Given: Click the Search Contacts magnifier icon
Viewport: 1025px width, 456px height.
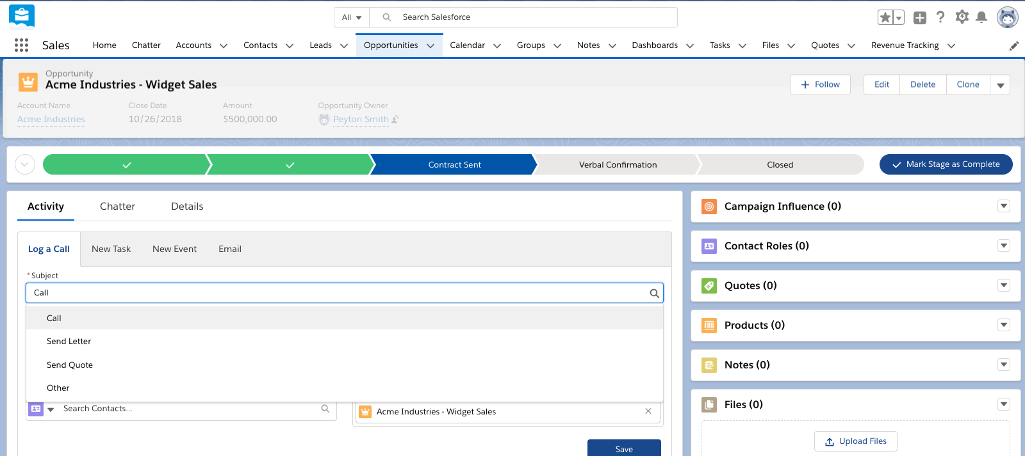Looking at the screenshot, I should coord(325,409).
